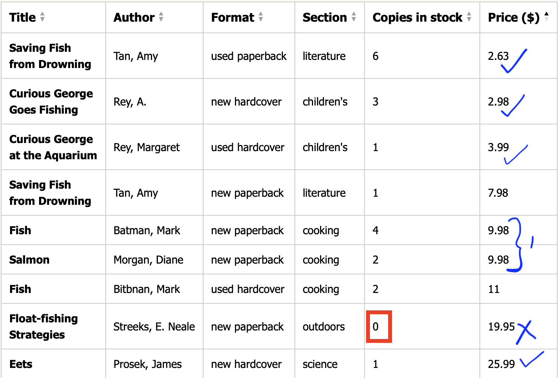Click blue X mark next to 19.95

tap(526, 332)
